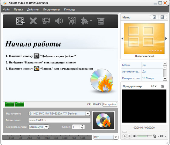Open the audio speaker tool in toolbar
The height and width of the screenshot is (145, 170).
click(59, 21)
